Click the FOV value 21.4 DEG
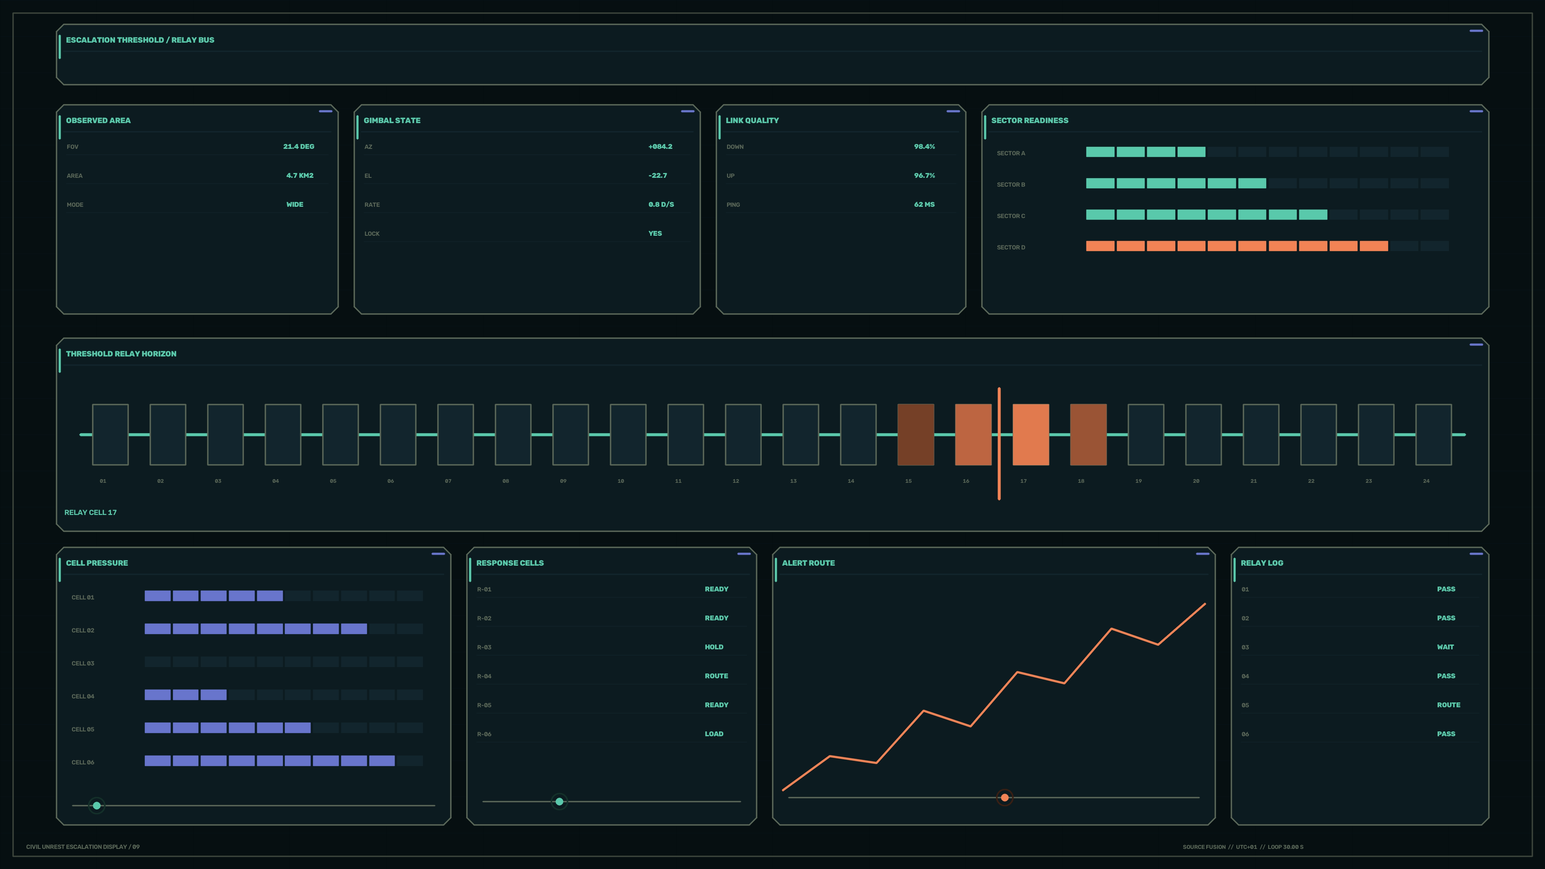 [x=299, y=146]
